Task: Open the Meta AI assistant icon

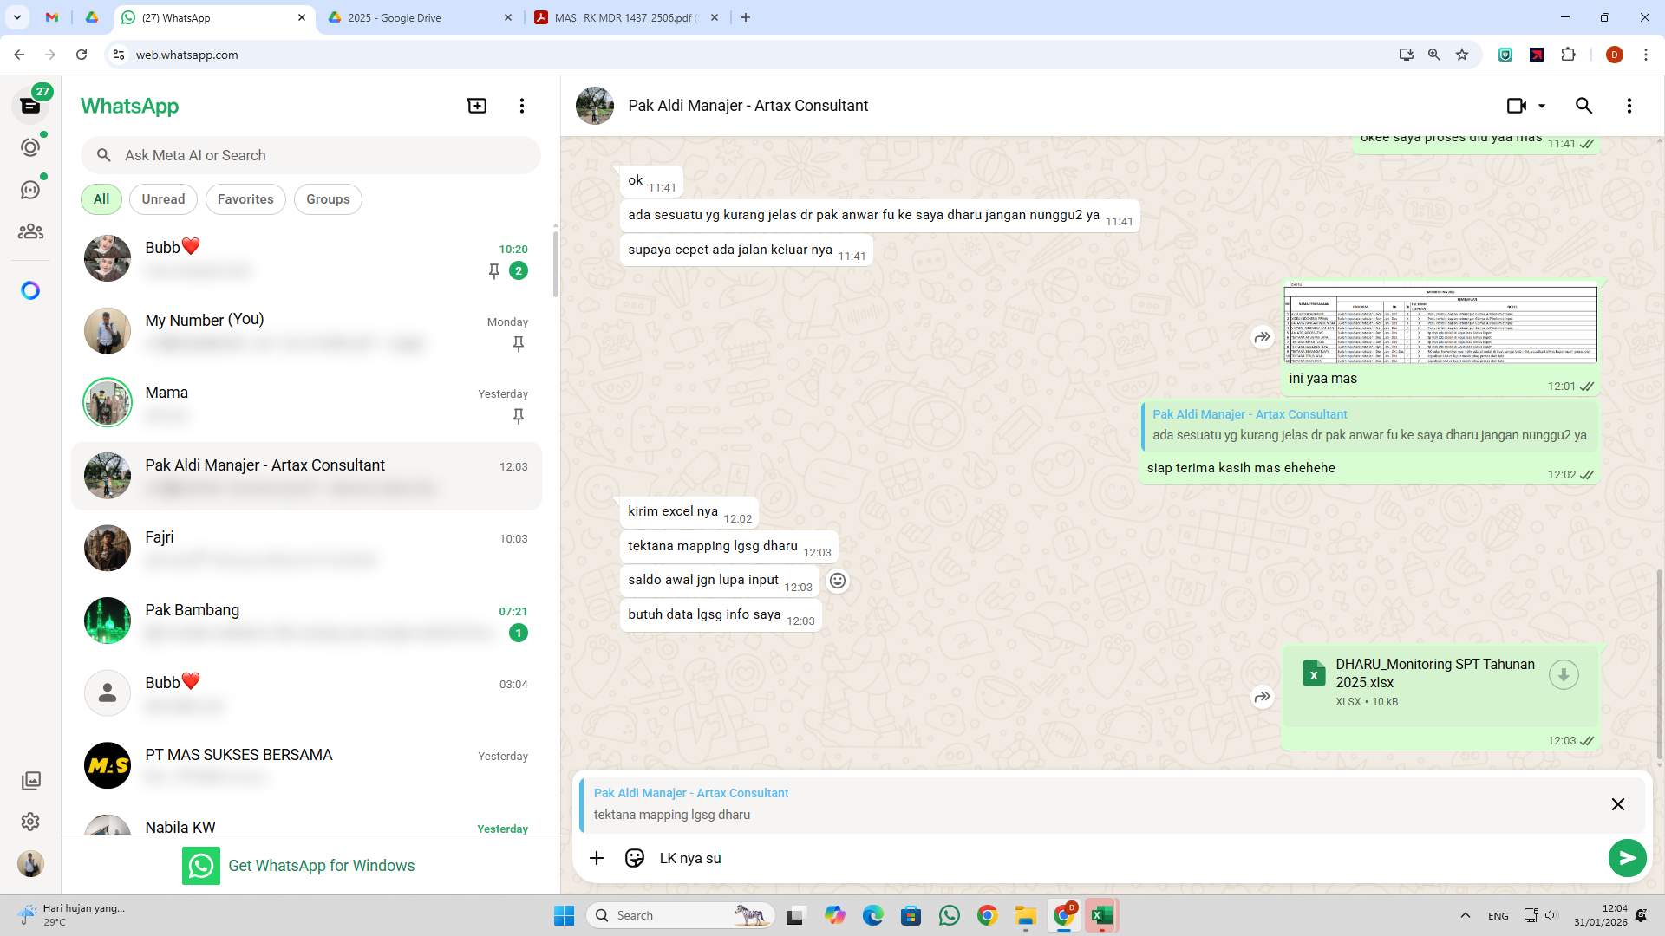Action: click(x=30, y=290)
